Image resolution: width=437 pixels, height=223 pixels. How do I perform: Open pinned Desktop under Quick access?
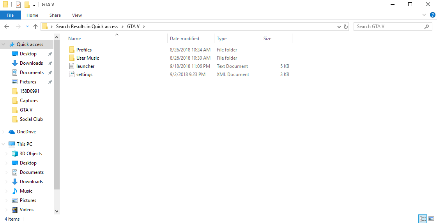point(28,54)
